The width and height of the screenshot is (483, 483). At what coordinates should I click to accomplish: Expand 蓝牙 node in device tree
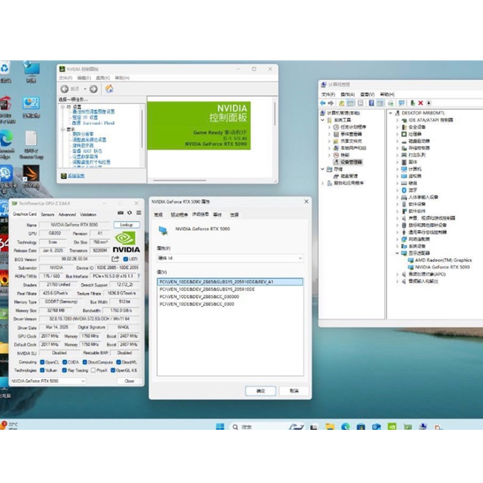[397, 190]
